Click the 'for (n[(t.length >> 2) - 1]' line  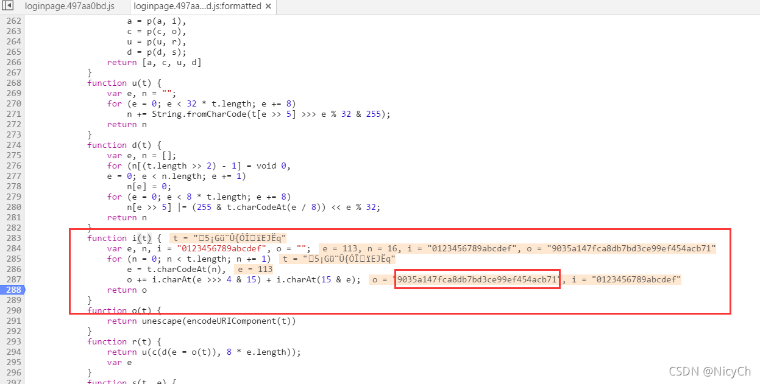coord(200,166)
